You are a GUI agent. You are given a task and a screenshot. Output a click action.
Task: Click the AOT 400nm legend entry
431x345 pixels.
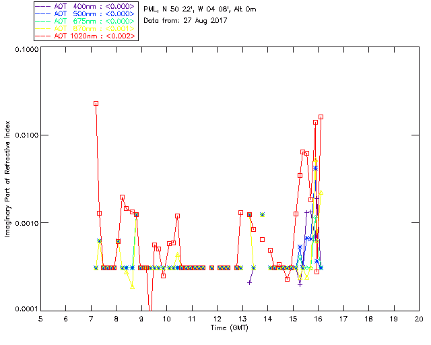(x=85, y=6)
